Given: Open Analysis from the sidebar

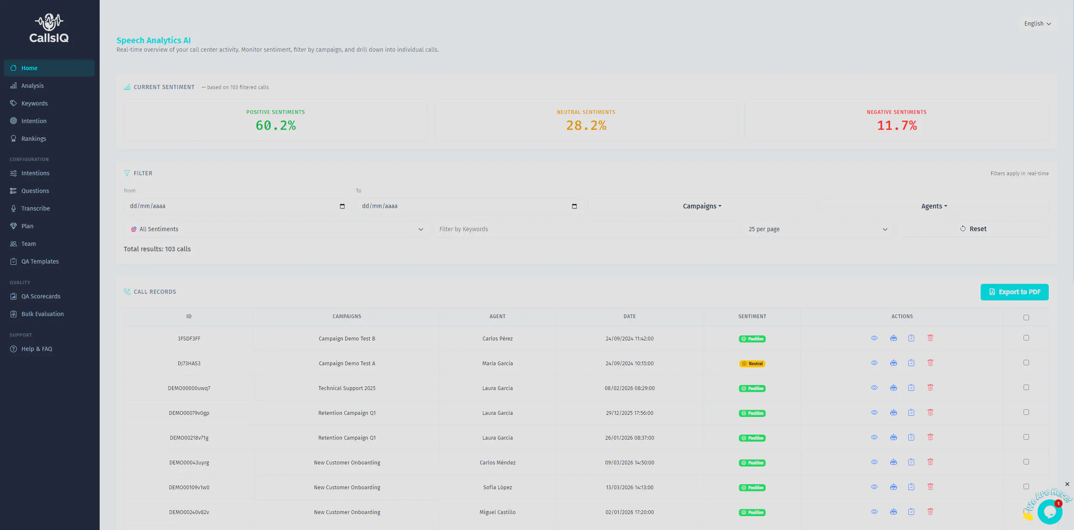Looking at the screenshot, I should point(49,86).
